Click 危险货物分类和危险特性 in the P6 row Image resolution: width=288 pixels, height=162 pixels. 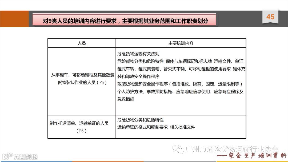[x=141, y=120]
